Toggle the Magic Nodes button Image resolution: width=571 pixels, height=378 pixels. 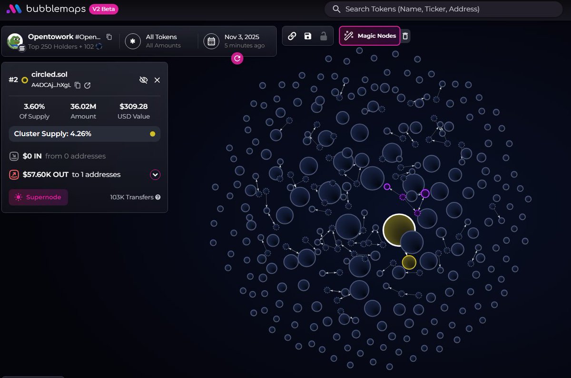click(370, 36)
